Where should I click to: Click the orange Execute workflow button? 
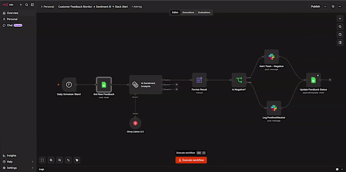pos(191,160)
